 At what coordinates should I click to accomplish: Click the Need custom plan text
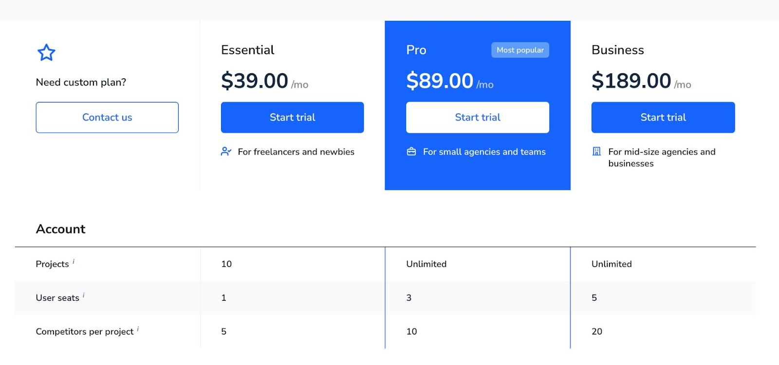(x=81, y=82)
